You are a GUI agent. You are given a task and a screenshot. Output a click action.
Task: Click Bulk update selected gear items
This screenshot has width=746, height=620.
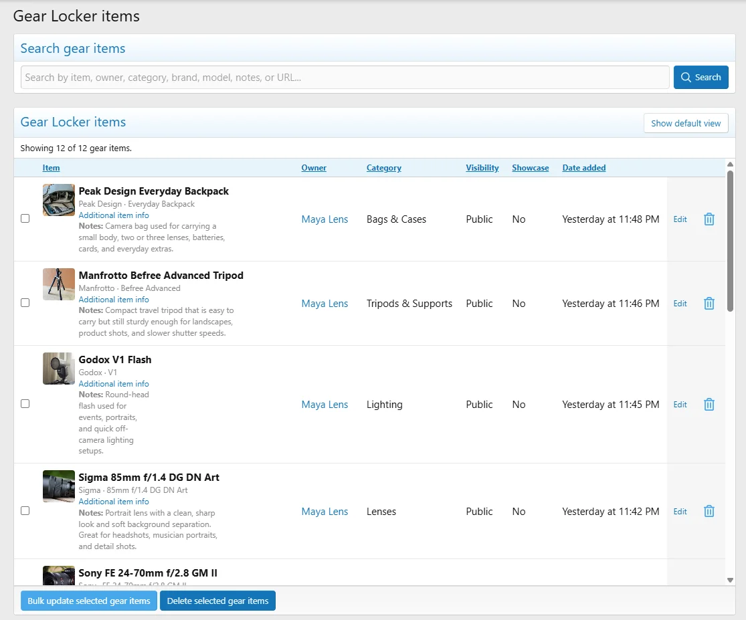pyautogui.click(x=88, y=601)
